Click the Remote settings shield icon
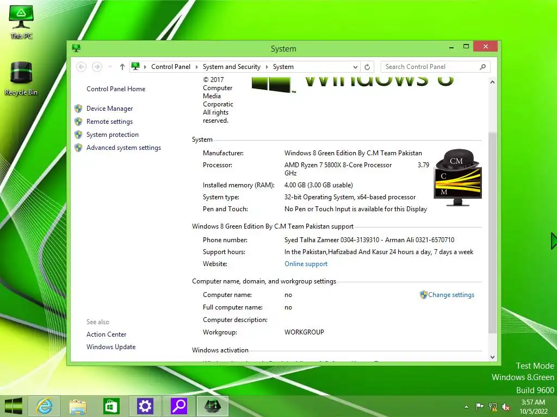 (x=78, y=122)
